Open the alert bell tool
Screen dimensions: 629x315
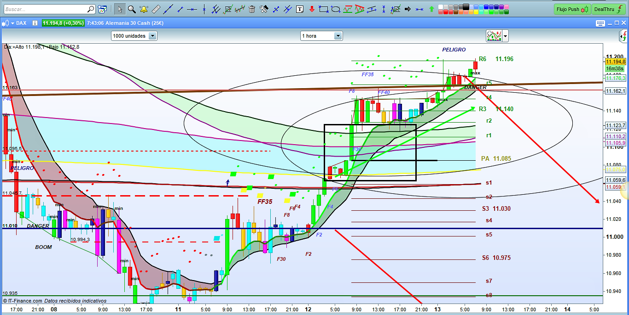[x=144, y=9]
